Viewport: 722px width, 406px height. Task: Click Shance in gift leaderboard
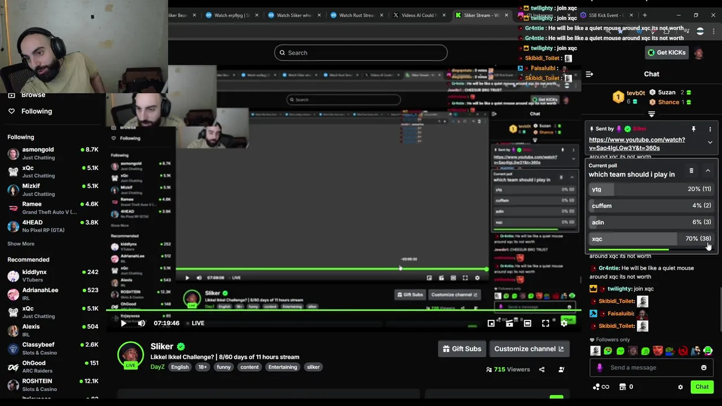pos(670,102)
